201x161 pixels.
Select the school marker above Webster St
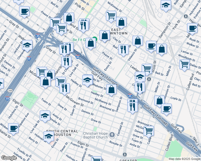tap(88, 80)
